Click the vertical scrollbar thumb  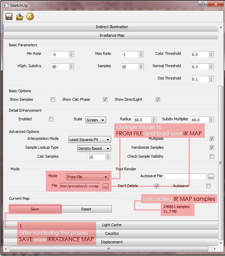(x=221, y=163)
